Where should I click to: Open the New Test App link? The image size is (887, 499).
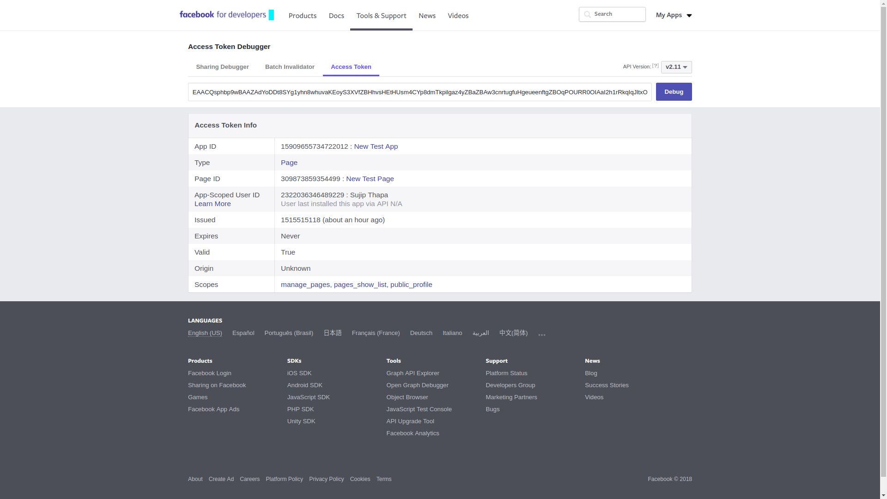(376, 146)
